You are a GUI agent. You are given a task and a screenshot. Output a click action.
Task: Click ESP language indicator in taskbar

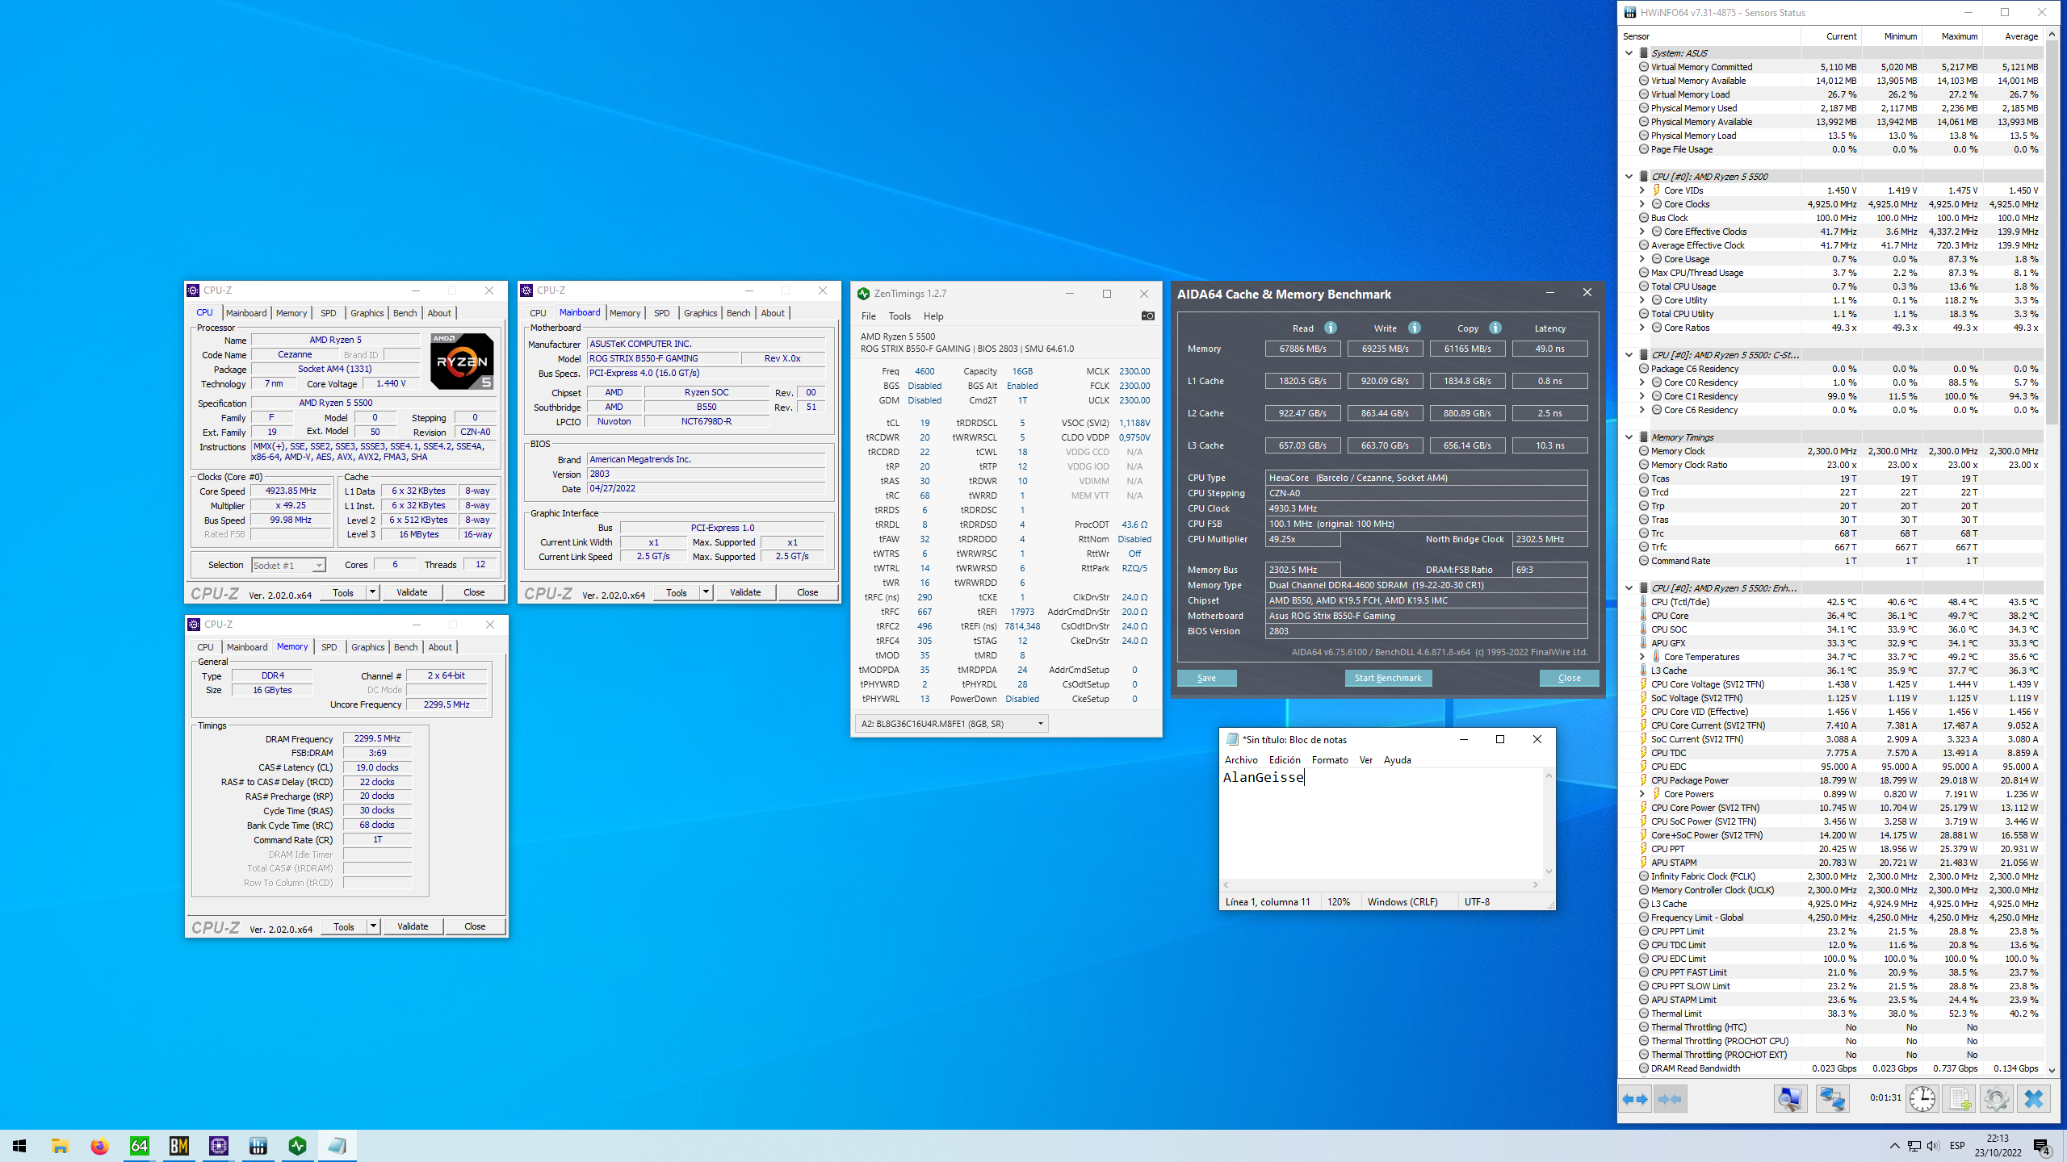point(1956,1146)
